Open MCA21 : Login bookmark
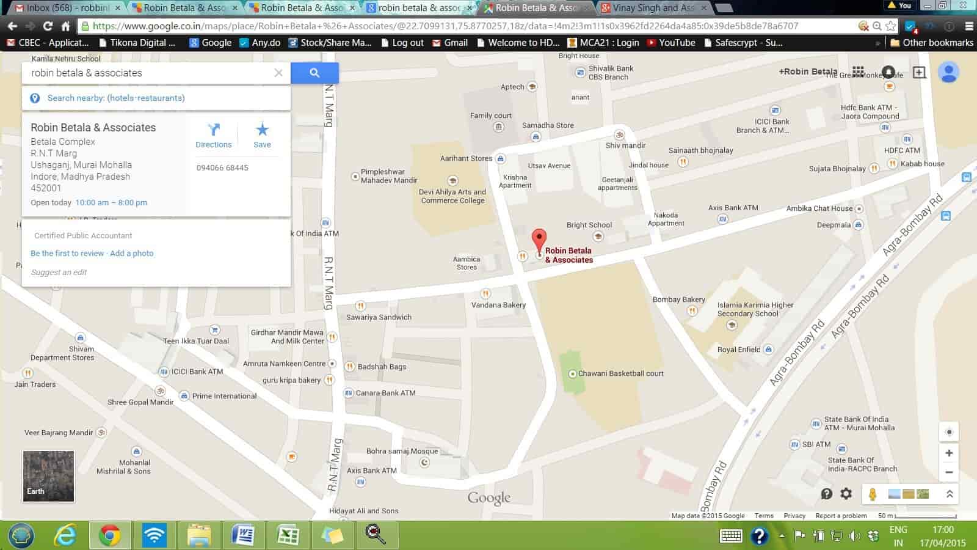 coord(603,43)
